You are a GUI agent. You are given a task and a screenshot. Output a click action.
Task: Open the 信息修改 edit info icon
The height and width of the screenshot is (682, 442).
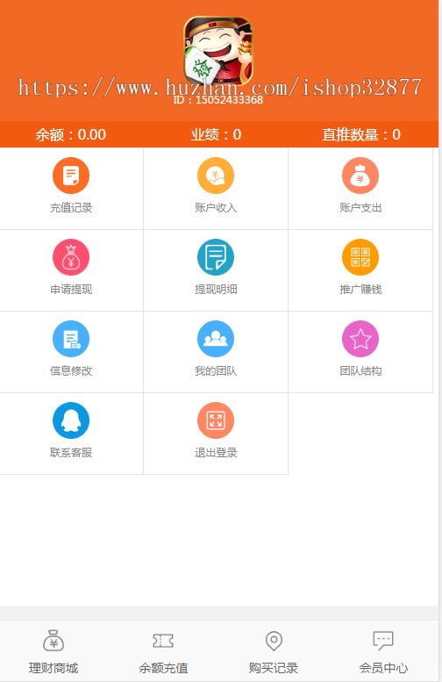(x=71, y=339)
